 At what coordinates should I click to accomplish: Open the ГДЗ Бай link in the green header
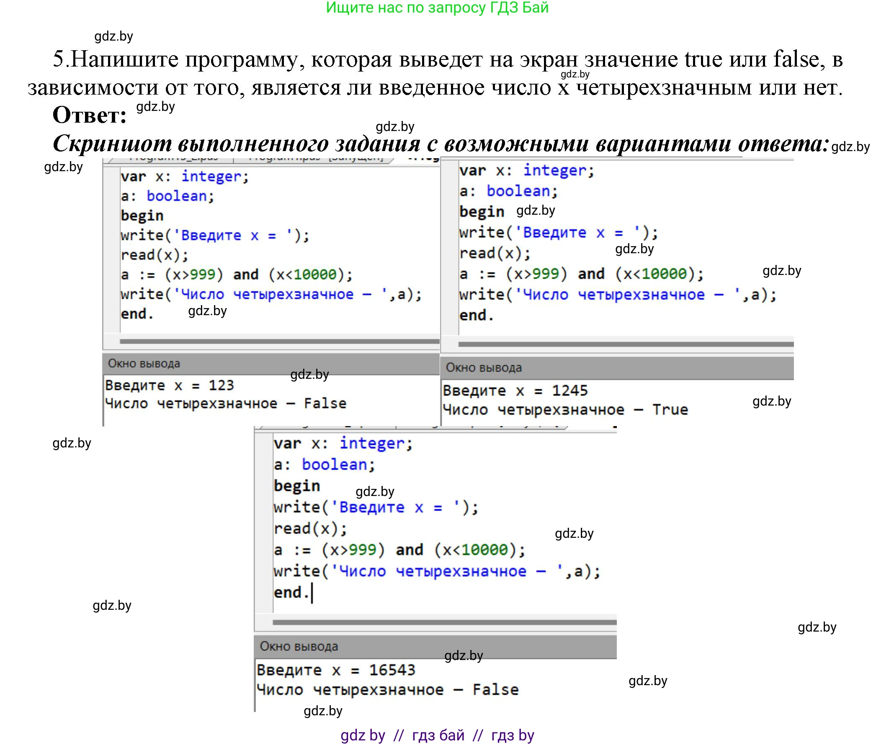click(438, 8)
